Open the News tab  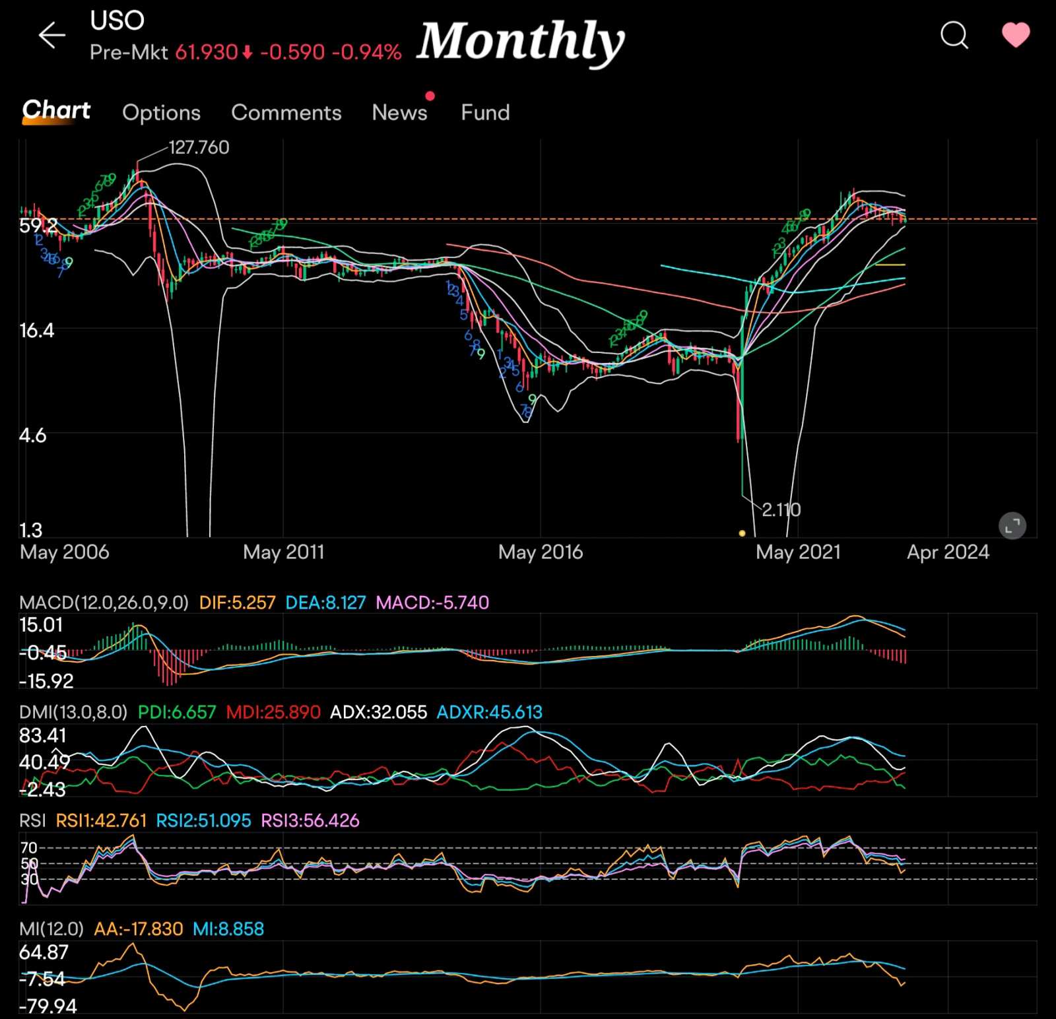tap(399, 113)
